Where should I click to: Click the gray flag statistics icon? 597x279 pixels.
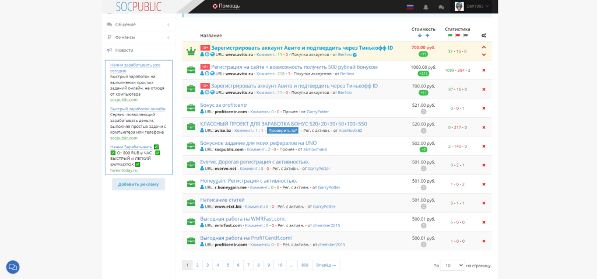pos(465,36)
